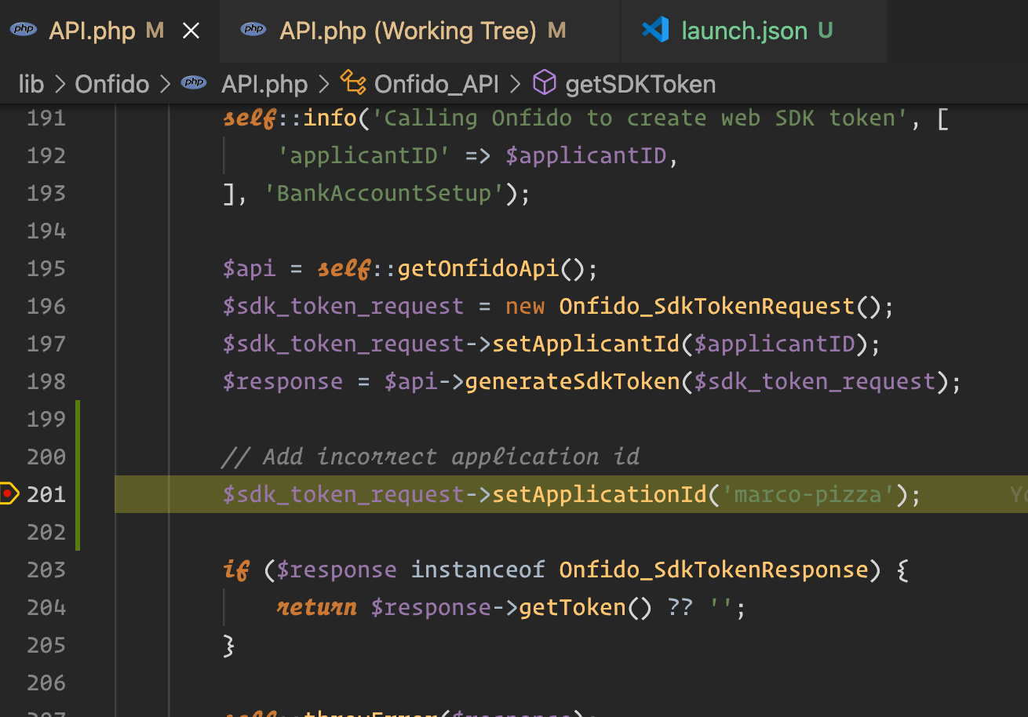Image resolution: width=1028 pixels, height=717 pixels.
Task: Close the API.php tab
Action: tap(191, 31)
